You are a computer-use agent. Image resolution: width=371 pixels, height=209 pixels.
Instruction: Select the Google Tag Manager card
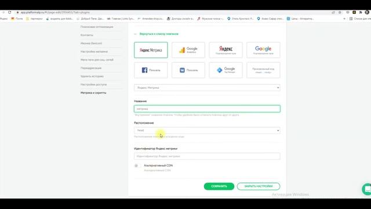click(x=225, y=70)
